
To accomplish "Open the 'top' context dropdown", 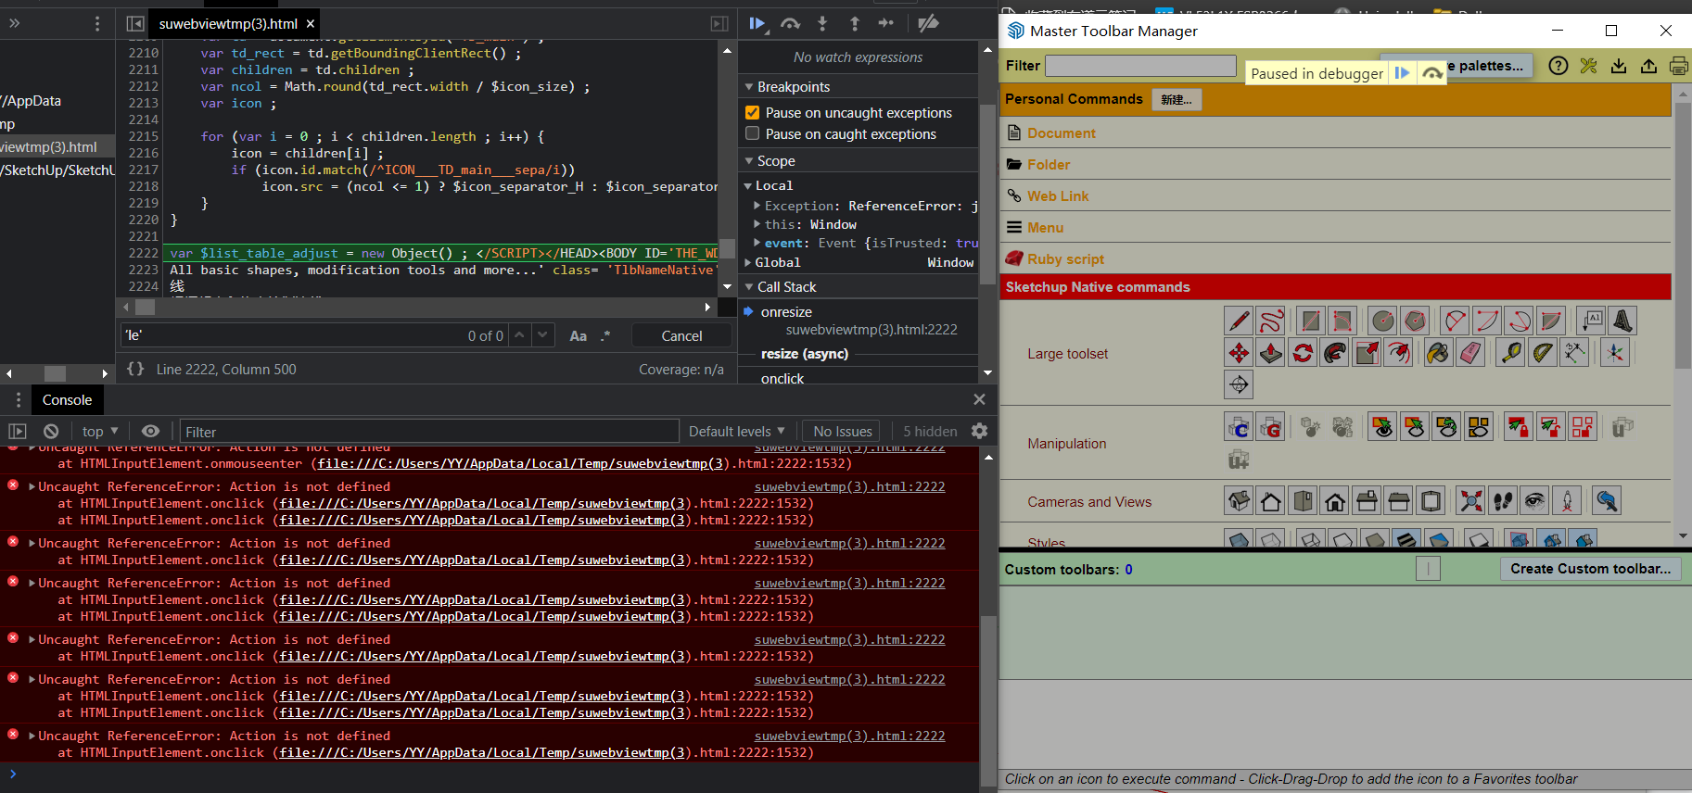I will [x=100, y=432].
